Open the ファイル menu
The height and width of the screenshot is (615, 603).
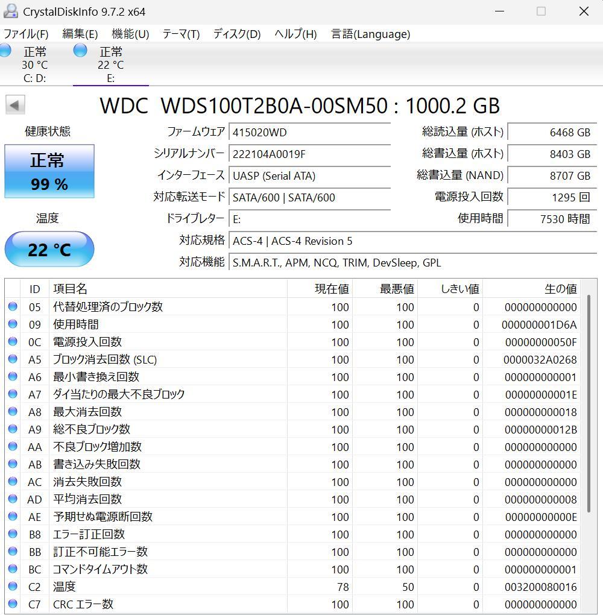pos(27,34)
